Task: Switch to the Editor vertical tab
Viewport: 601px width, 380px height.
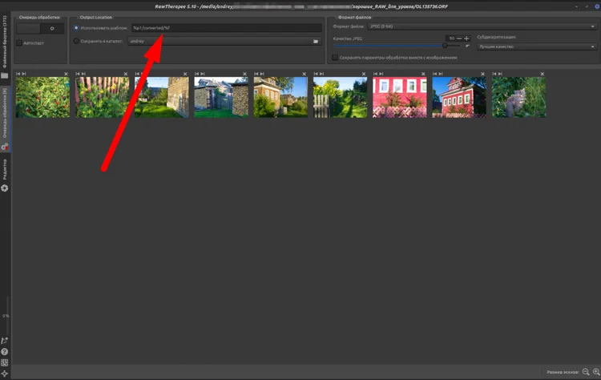Action: point(4,166)
